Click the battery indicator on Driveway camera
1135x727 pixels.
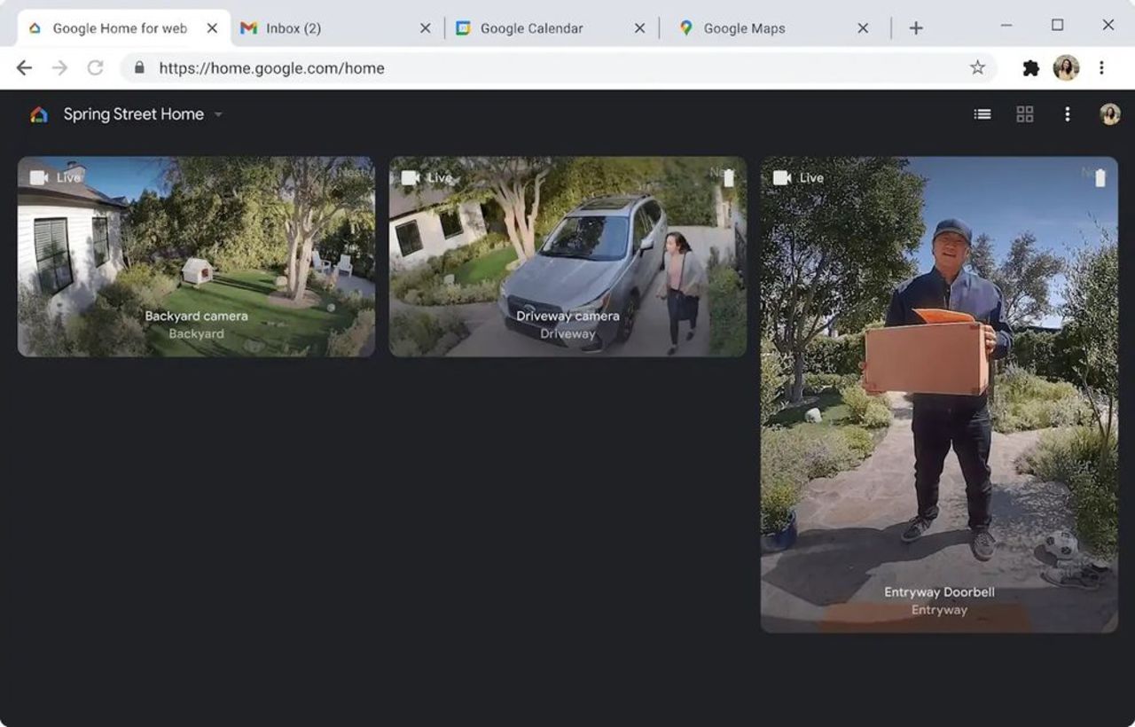click(x=729, y=177)
